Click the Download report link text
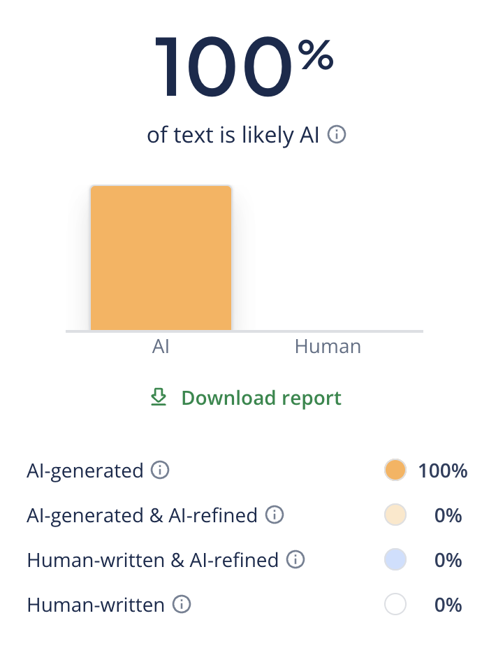482x646 pixels. pyautogui.click(x=261, y=398)
